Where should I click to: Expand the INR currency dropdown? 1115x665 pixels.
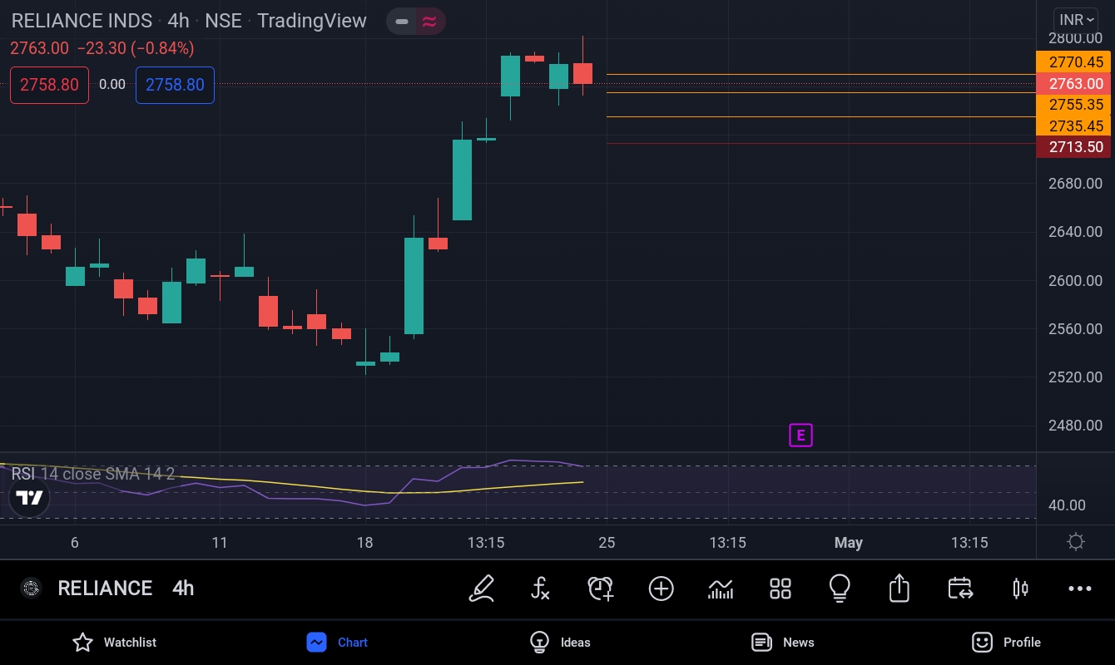click(x=1076, y=20)
